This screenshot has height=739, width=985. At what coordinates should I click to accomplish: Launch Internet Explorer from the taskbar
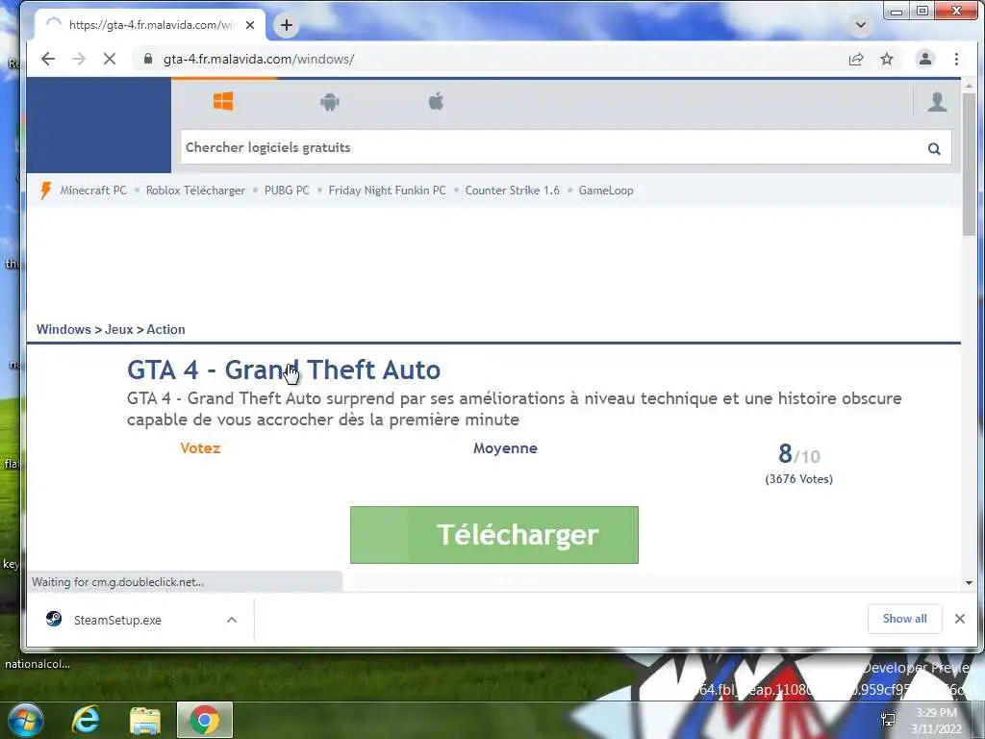[86, 720]
